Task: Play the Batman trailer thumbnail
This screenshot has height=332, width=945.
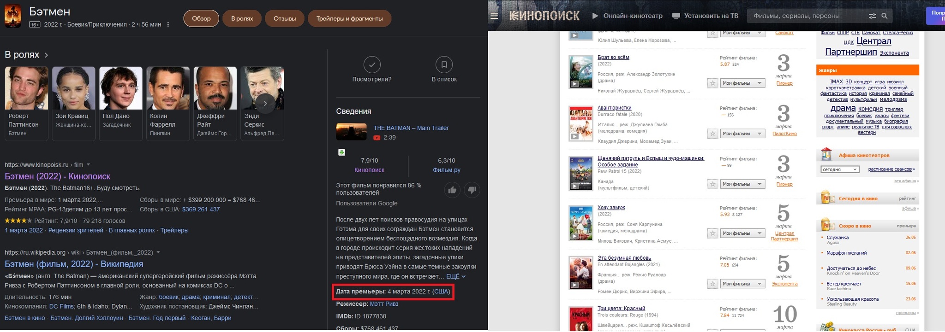Action: [351, 132]
